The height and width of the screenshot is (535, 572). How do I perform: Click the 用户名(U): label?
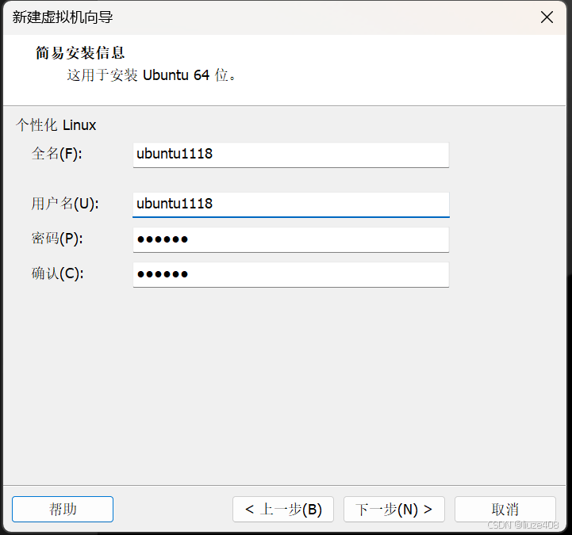click(65, 204)
